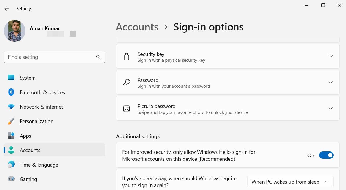This screenshot has width=346, height=190.
Task: Click the Security key title text
Action: click(x=151, y=54)
